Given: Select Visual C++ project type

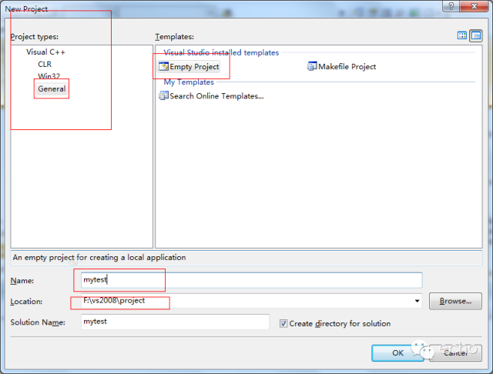Looking at the screenshot, I should 45,52.
